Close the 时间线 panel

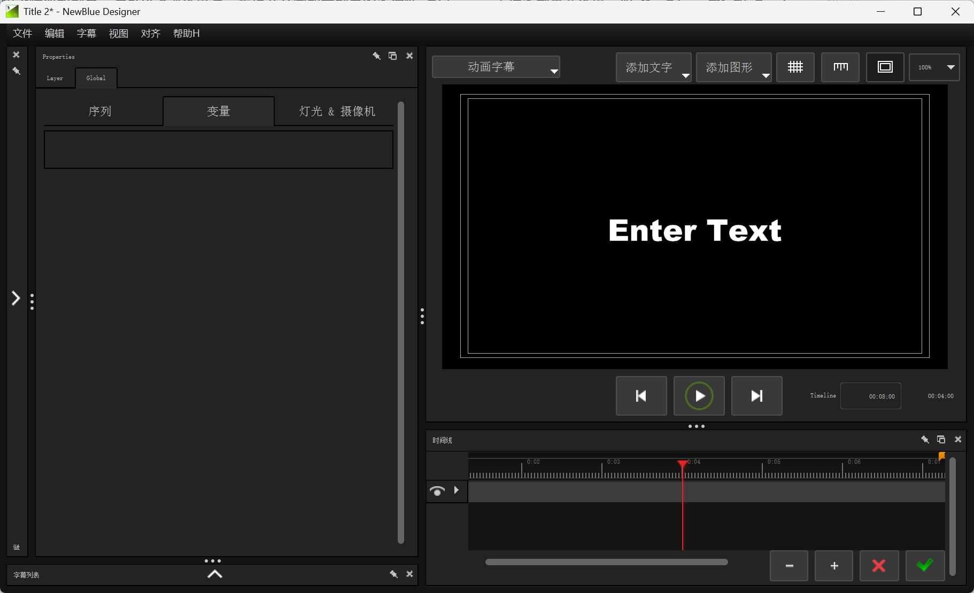tap(958, 440)
